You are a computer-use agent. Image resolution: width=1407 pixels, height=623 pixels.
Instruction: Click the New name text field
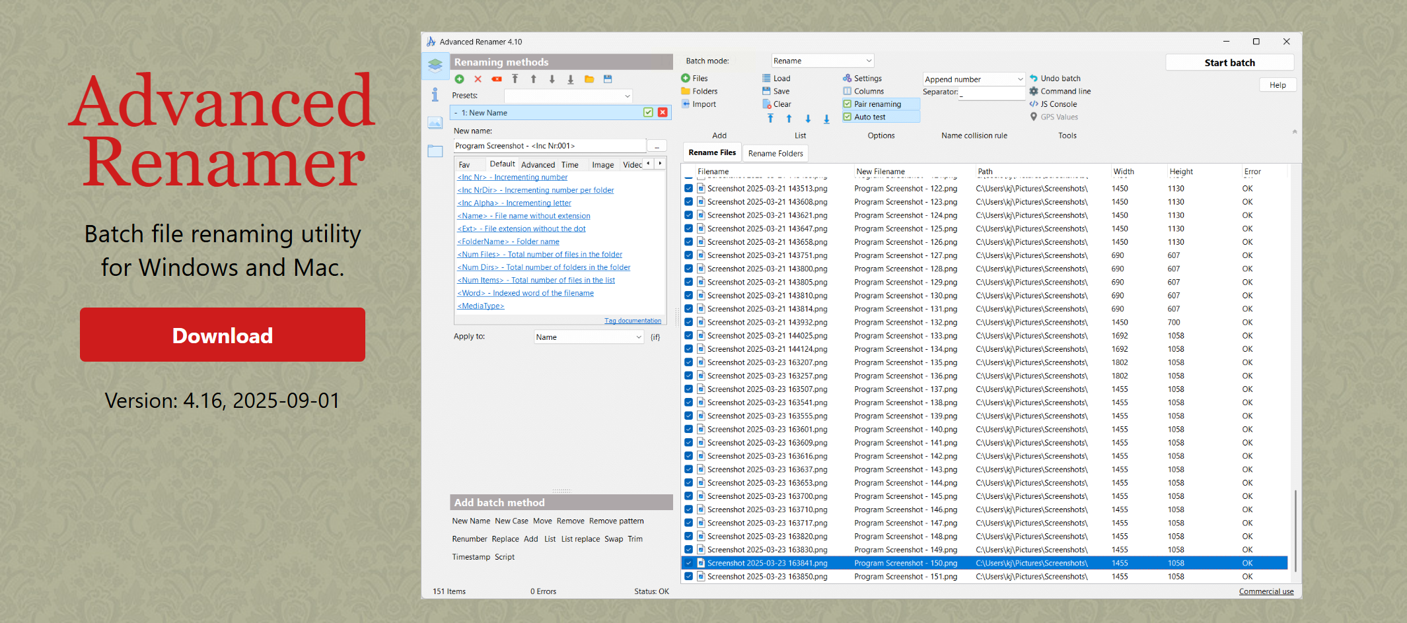tap(550, 146)
